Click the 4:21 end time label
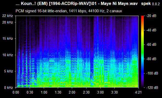Screen dimensions: 162x98 pos(138,92)
